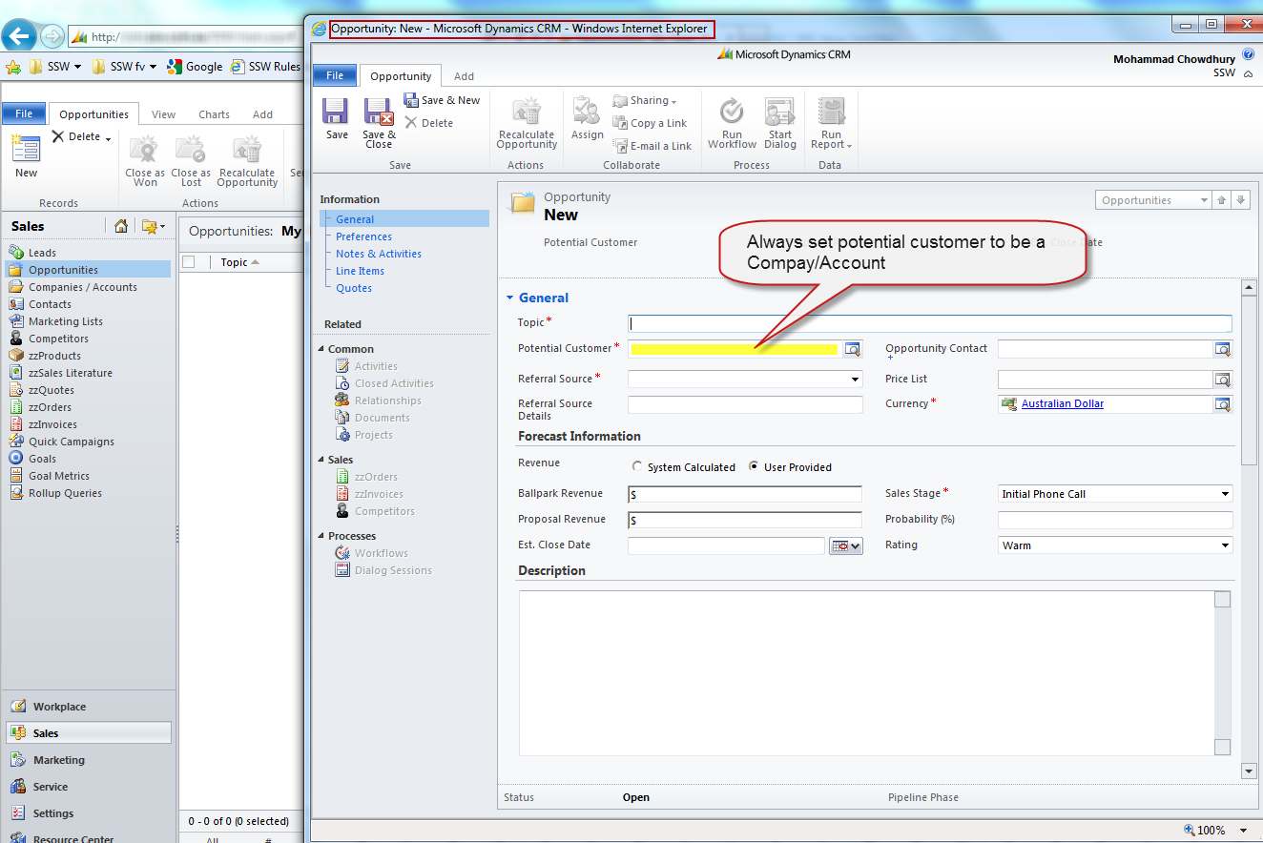The width and height of the screenshot is (1263, 843).
Task: Click Copy a Link
Action: pos(650,123)
